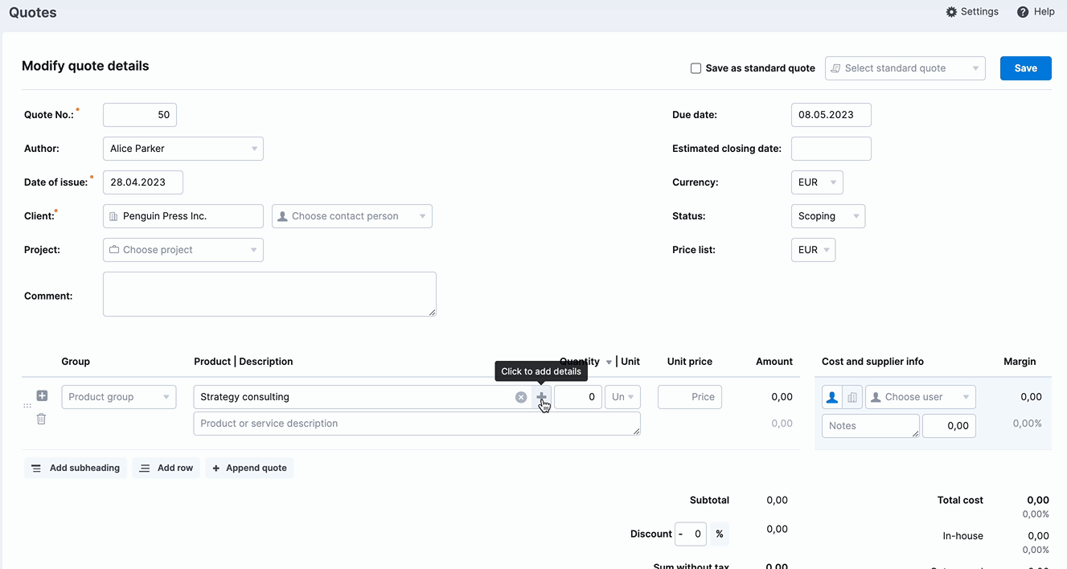Click the Add row button
The height and width of the screenshot is (569, 1067).
tap(166, 468)
